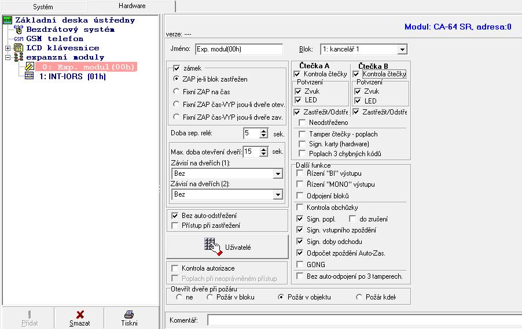522x329 pixels.
Task: Uncheck Bez auto-odstřežení
Action: (175, 216)
